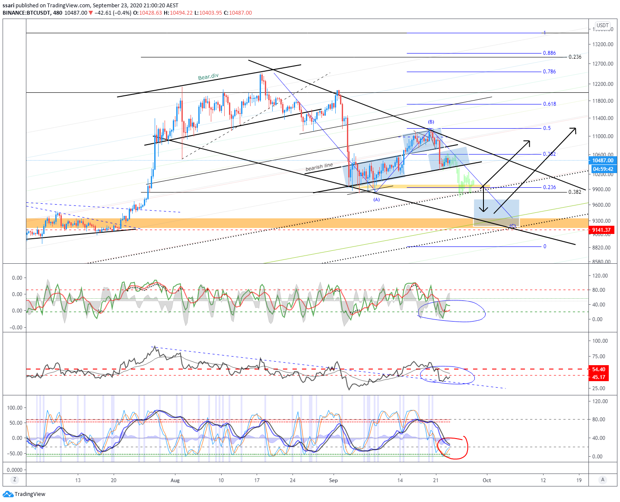Viewport: 620px width, 502px height.
Task: Click the 12200.00 price axis value
Action: [603, 84]
